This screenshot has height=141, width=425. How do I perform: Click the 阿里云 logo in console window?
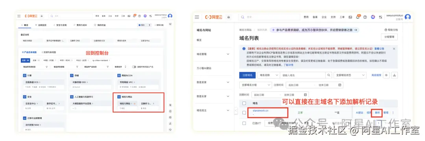coord(31,16)
